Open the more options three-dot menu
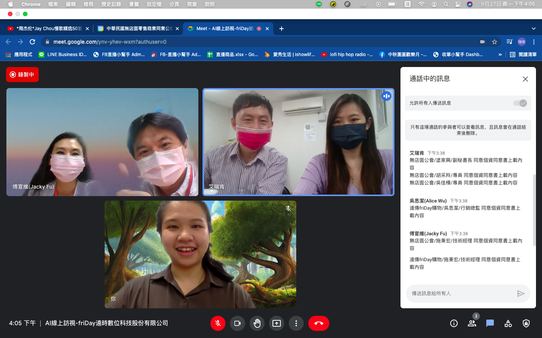542x338 pixels. (x=296, y=323)
